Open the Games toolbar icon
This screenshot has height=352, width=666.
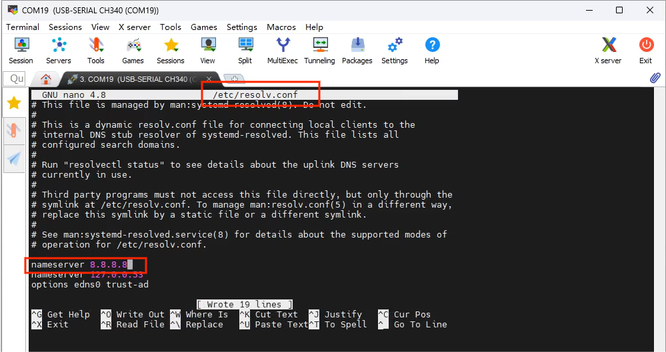point(133,51)
